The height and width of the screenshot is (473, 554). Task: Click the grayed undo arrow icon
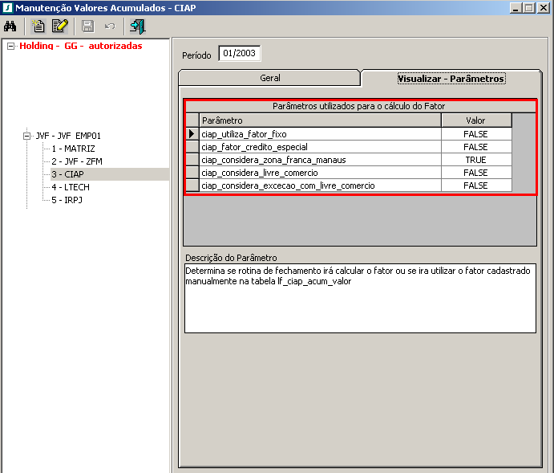[110, 26]
